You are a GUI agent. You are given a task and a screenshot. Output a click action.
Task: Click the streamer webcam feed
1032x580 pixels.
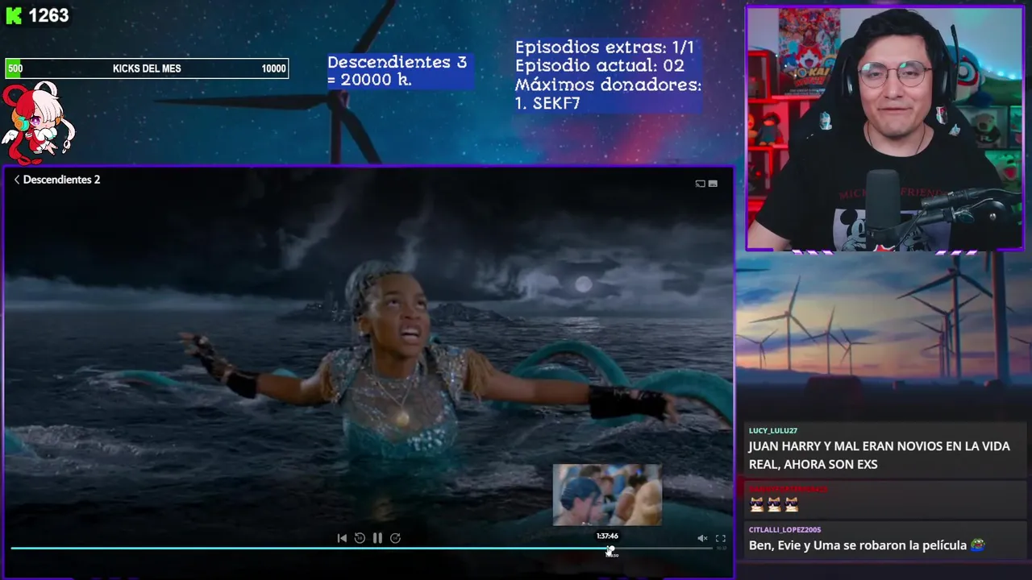tap(884, 129)
